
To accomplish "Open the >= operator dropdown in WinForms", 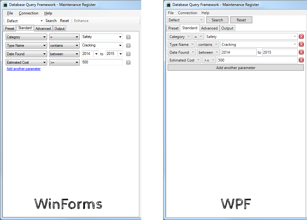I will (64, 62).
